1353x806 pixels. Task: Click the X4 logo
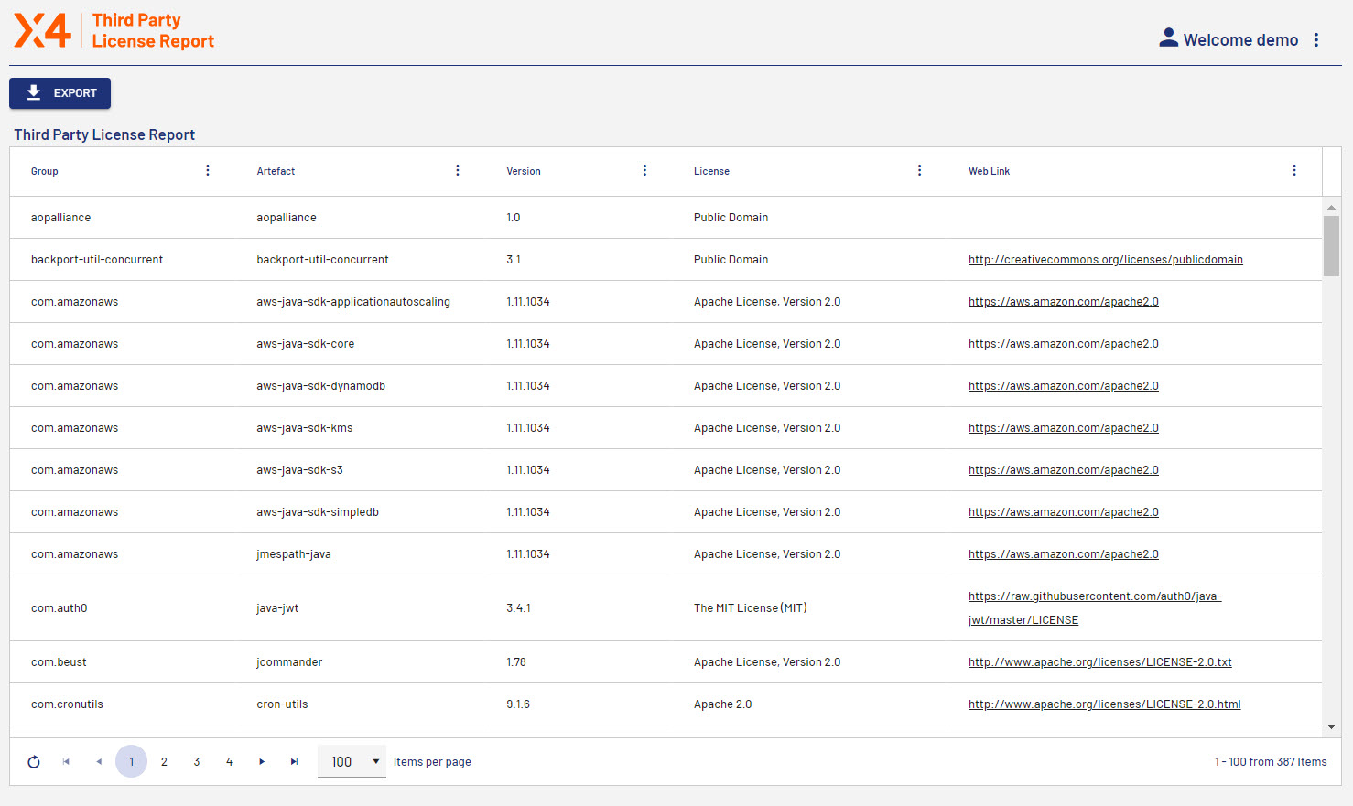click(x=42, y=31)
